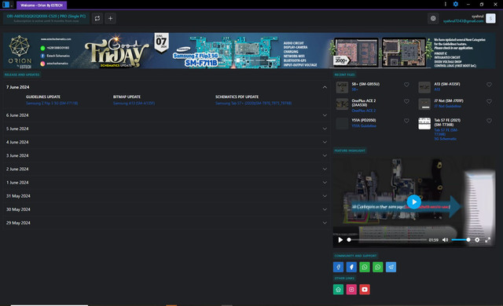Expand the 5 June 2024 updates
503x306 pixels.
click(325, 129)
